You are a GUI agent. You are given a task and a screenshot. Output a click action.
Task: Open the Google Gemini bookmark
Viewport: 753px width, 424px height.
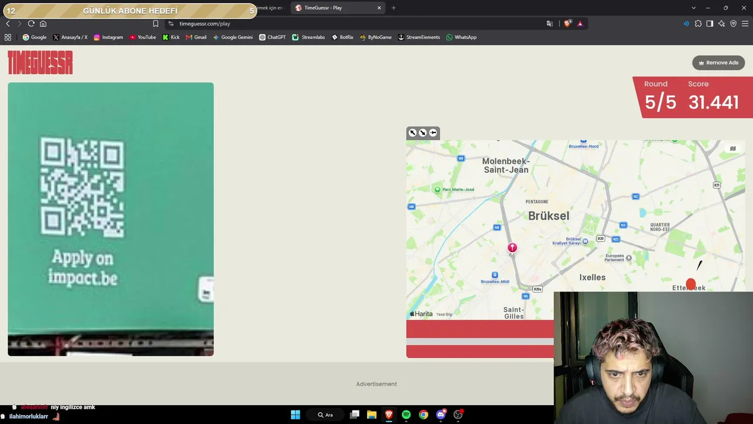(233, 37)
